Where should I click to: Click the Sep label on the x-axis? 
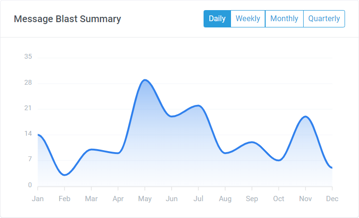[x=252, y=199]
